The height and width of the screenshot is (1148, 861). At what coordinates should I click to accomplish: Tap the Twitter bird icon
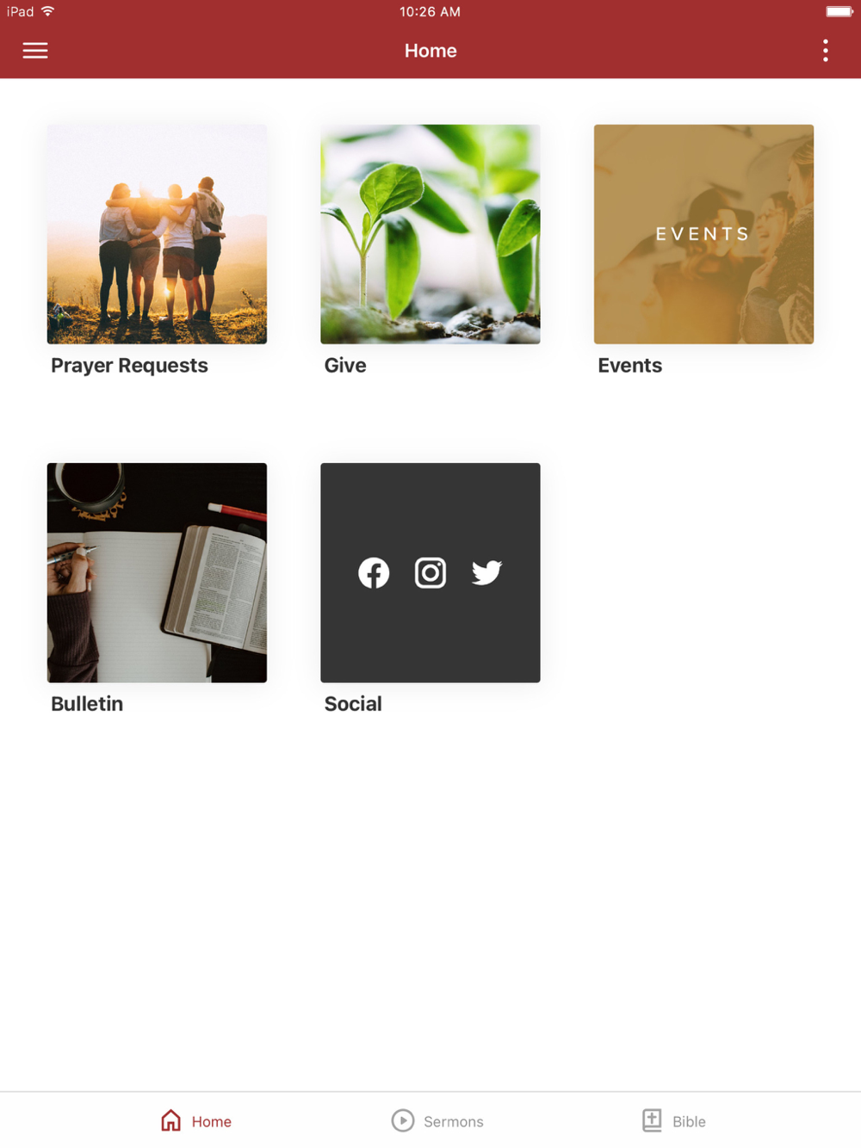487,573
